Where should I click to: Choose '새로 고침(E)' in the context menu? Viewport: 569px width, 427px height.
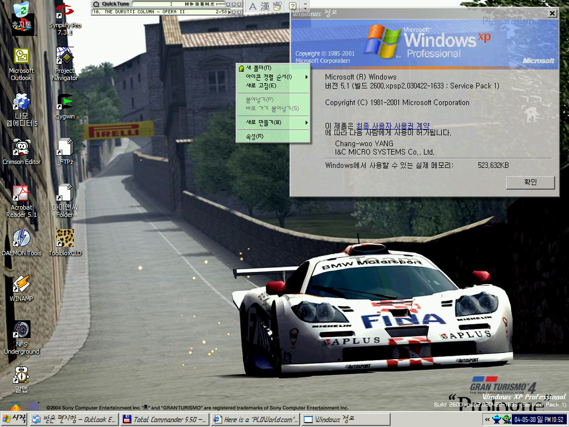(261, 86)
